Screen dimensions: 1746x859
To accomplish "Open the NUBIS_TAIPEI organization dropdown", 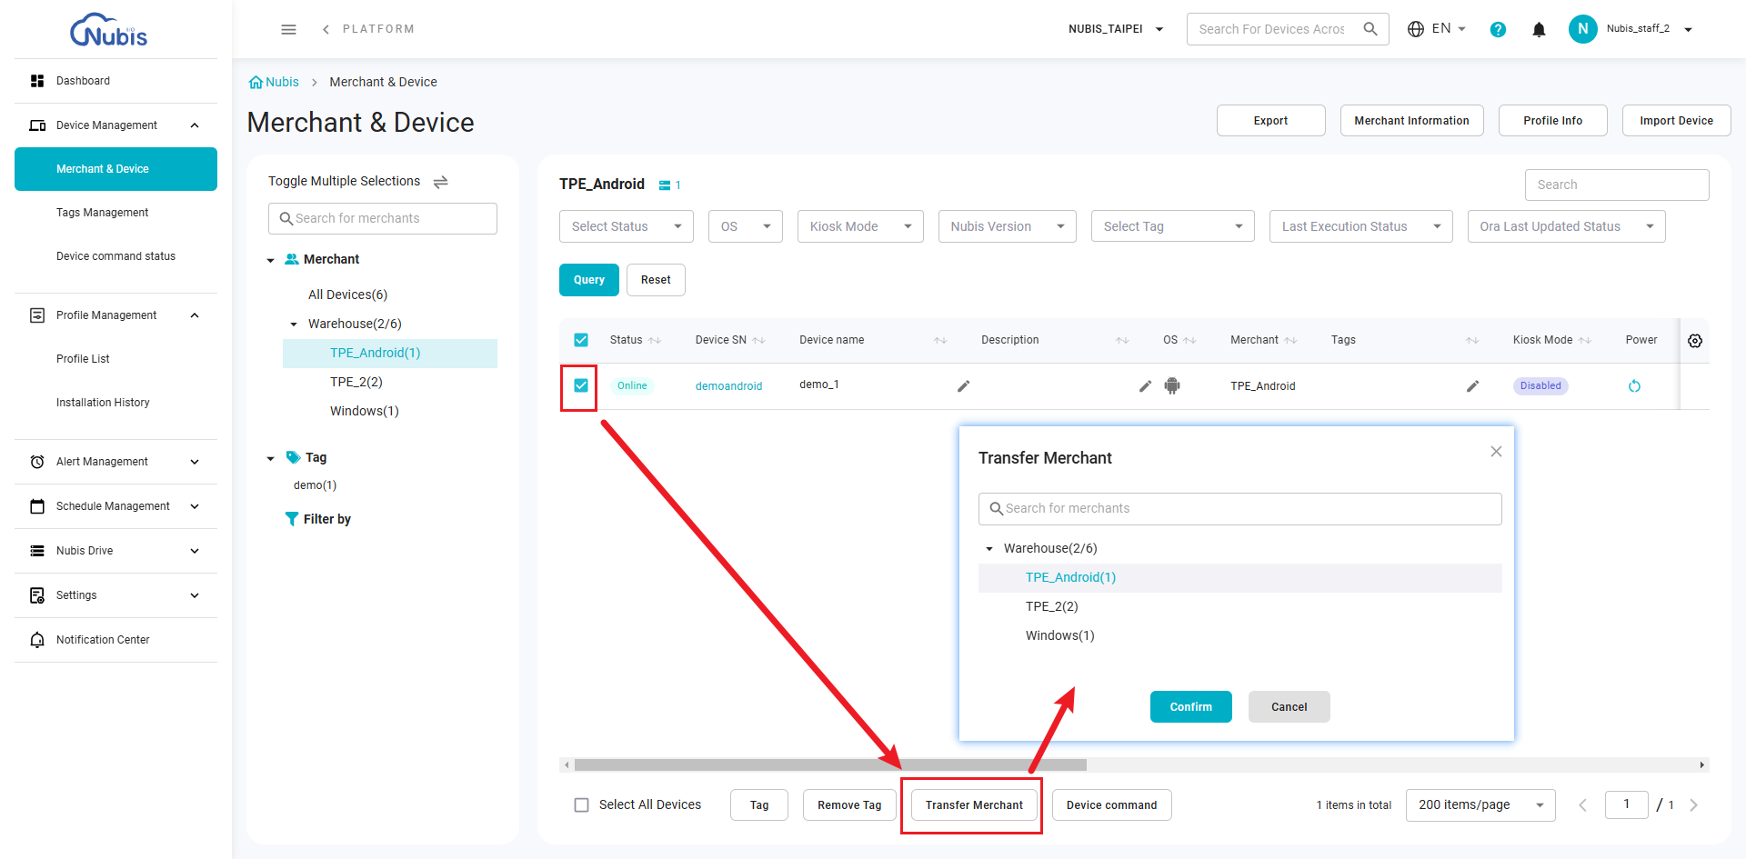I will [1116, 29].
